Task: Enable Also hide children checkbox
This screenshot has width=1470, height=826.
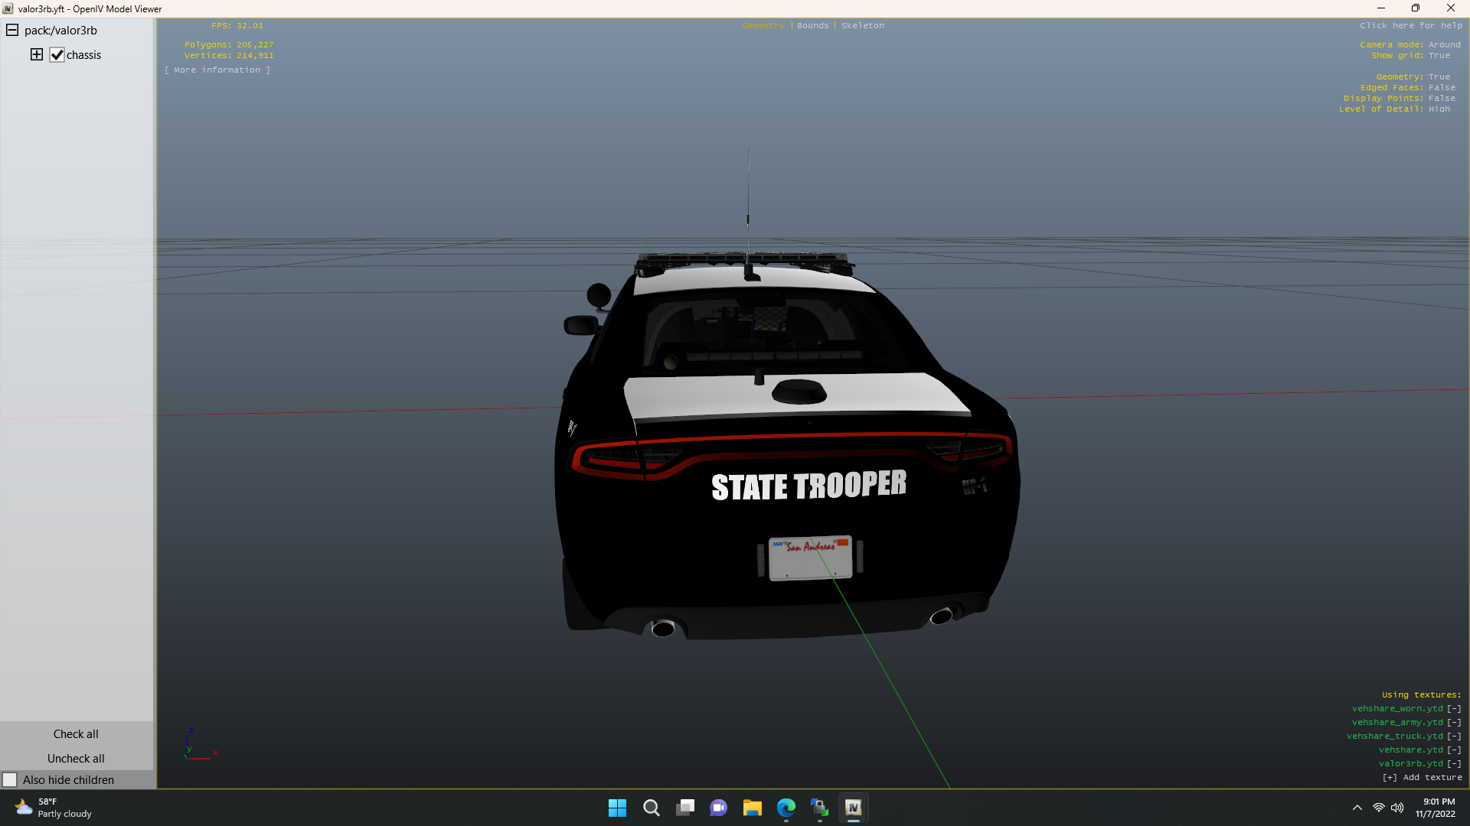Action: (x=10, y=780)
